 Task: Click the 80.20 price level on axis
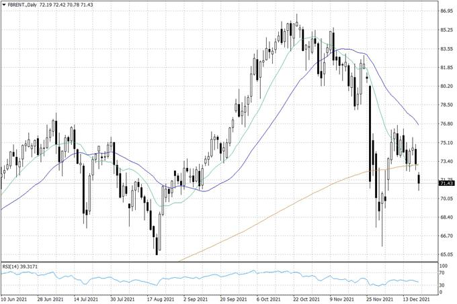pos(446,87)
